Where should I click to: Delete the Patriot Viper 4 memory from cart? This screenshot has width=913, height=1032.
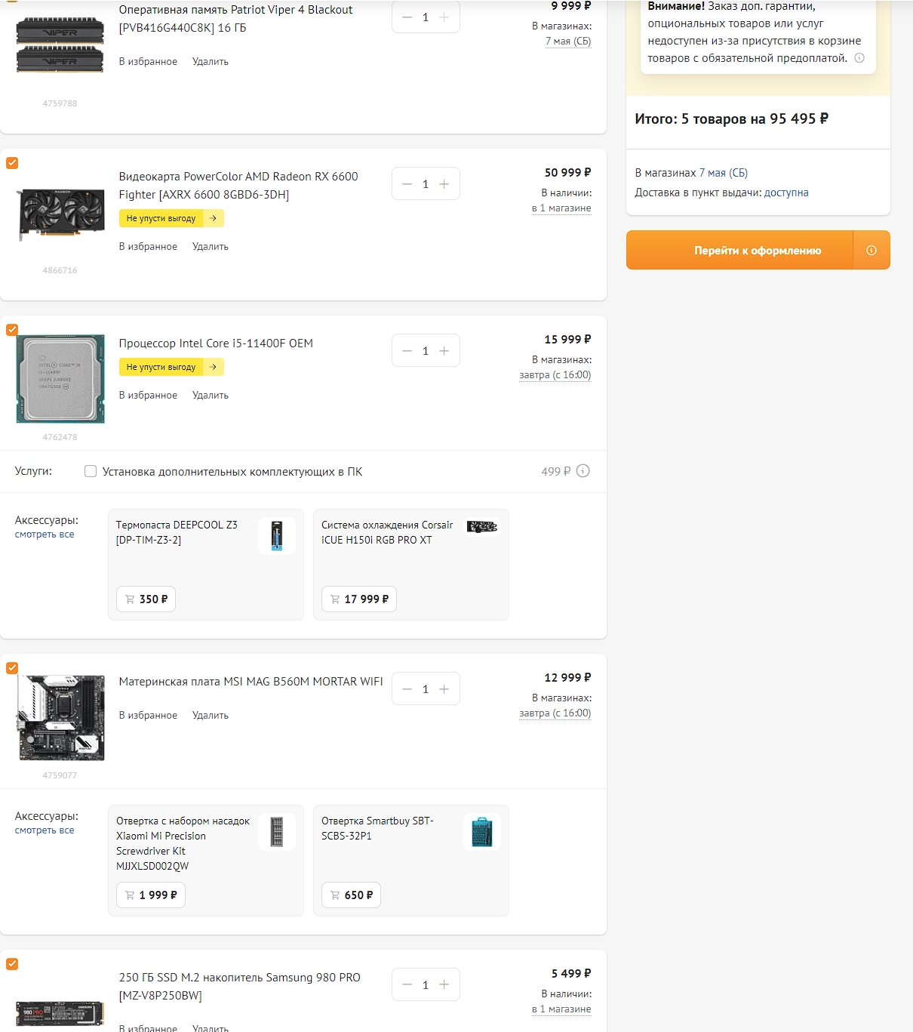pos(210,62)
